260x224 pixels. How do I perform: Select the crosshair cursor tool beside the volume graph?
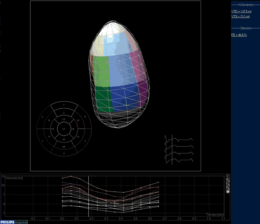228,176
